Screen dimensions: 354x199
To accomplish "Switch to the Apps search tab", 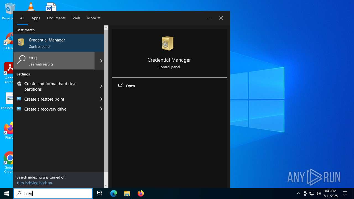I will click(x=36, y=18).
